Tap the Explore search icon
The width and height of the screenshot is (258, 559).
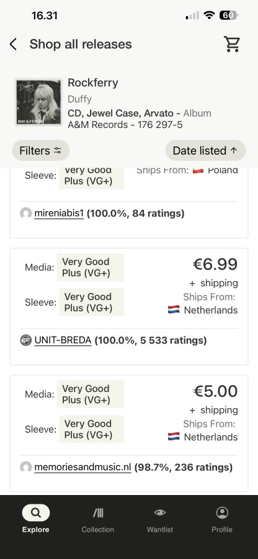tap(35, 512)
